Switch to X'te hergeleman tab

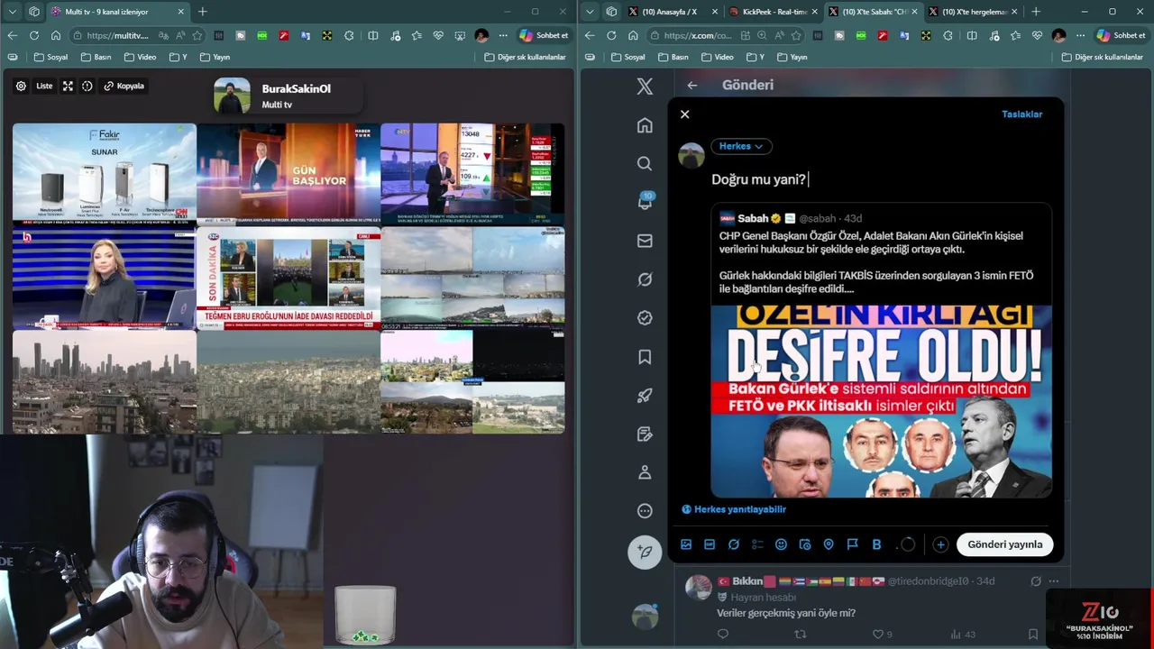972,12
